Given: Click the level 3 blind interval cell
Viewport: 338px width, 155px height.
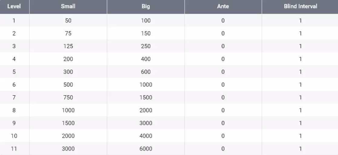Looking at the screenshot, I should [x=300, y=46].
